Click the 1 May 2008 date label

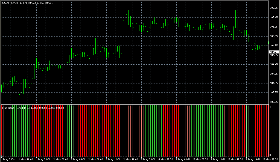coord(8,160)
